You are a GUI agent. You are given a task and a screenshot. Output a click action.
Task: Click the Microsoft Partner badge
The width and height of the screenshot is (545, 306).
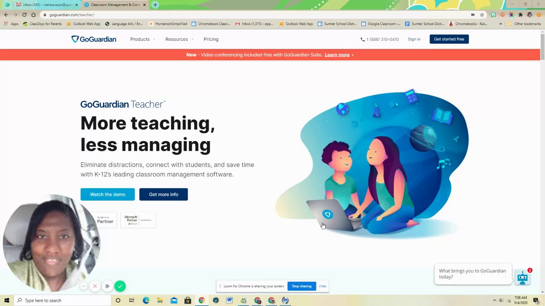click(x=138, y=220)
